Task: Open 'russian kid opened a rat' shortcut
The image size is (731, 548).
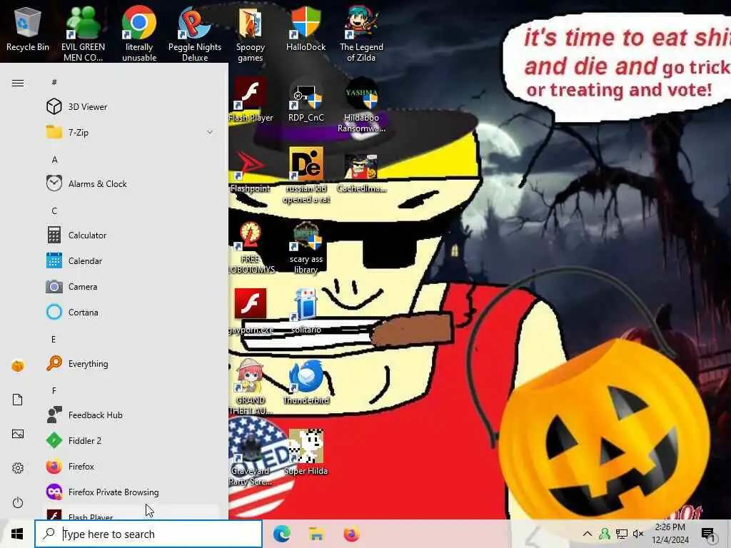Action: 306,176
